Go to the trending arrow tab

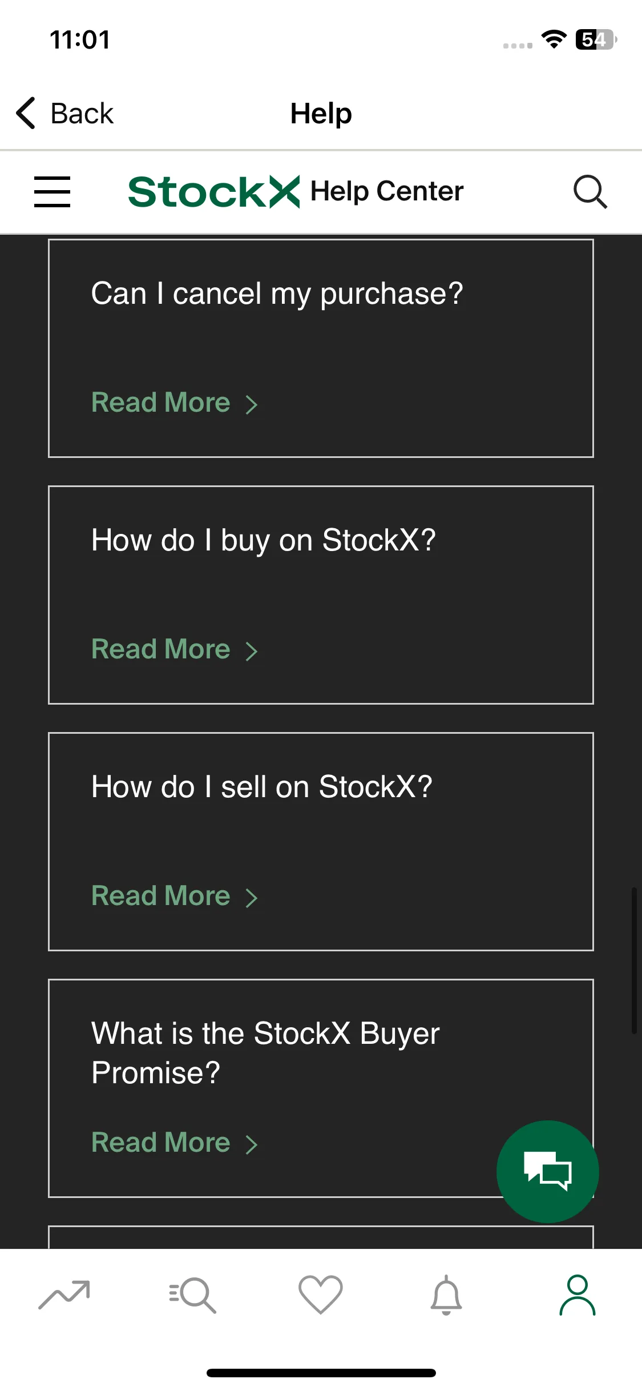point(64,1294)
